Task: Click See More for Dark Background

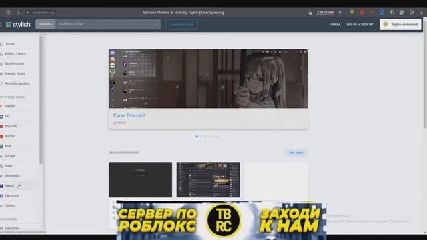Action: [296, 153]
